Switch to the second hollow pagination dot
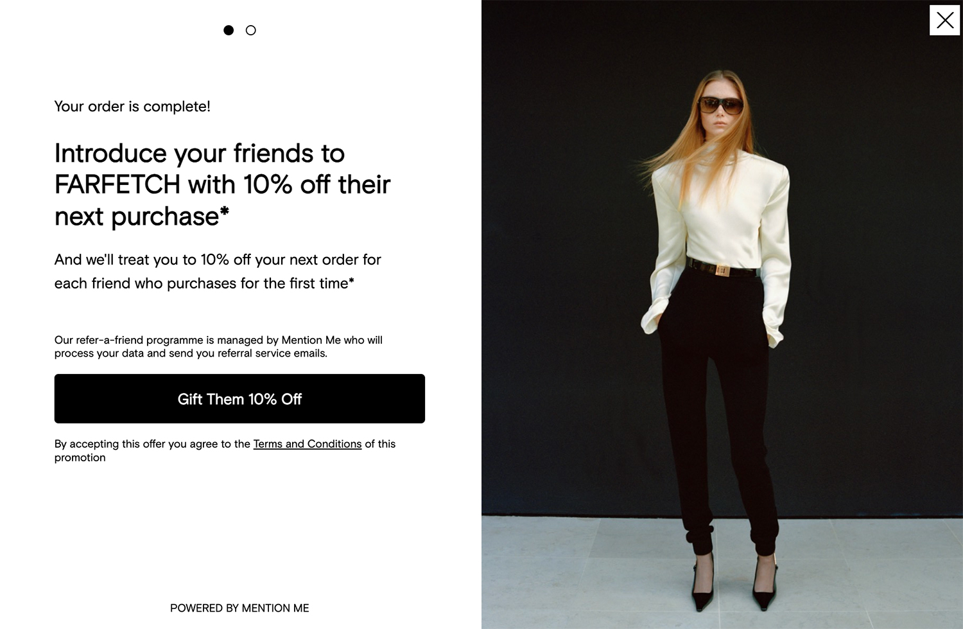Viewport: 963px width, 629px height. [251, 30]
